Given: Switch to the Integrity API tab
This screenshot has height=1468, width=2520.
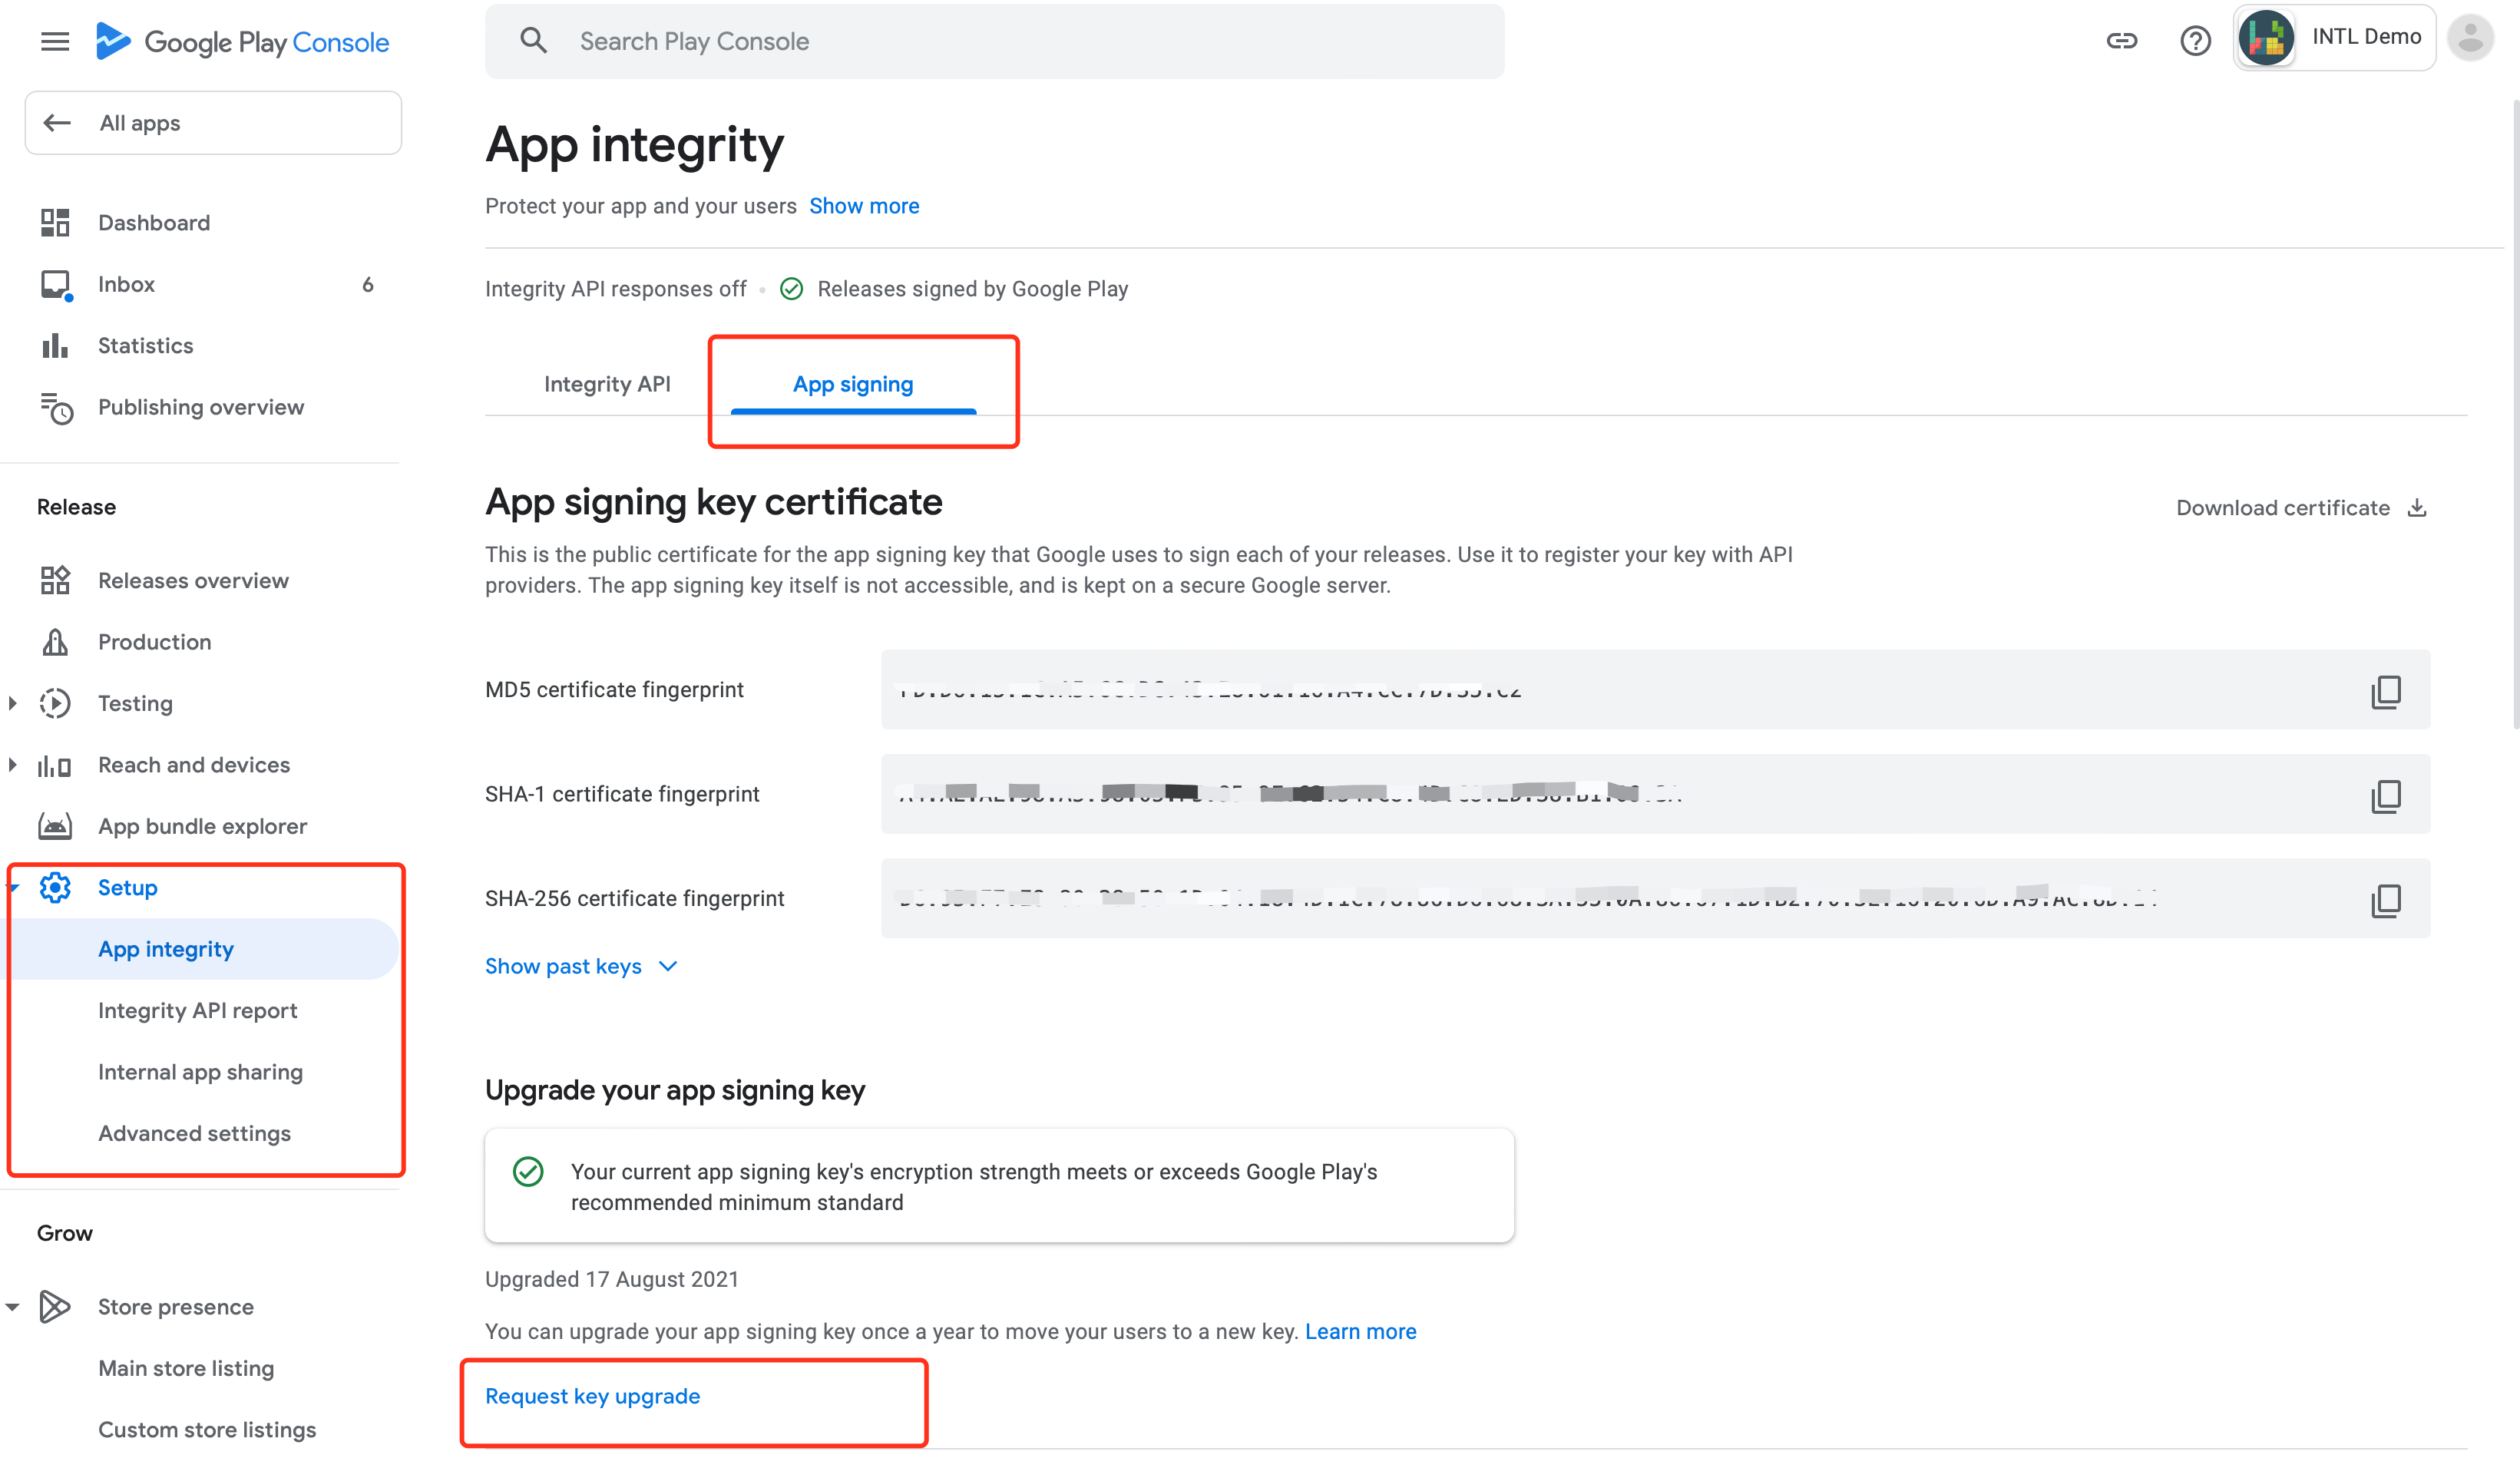Looking at the screenshot, I should (607, 383).
